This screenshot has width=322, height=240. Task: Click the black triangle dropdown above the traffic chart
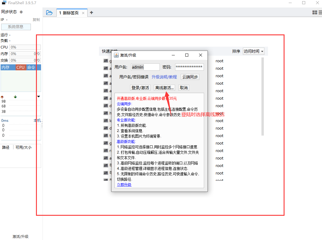click(38, 96)
